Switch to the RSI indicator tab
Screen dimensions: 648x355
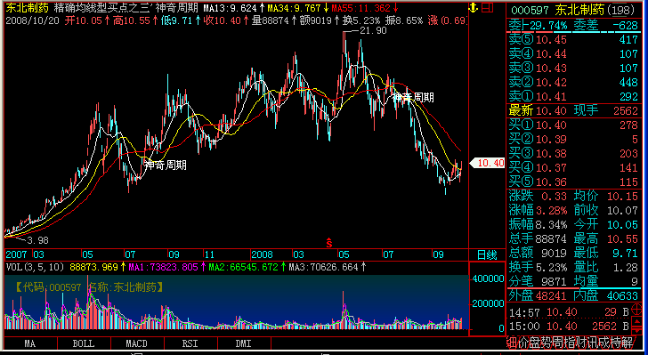(190, 343)
